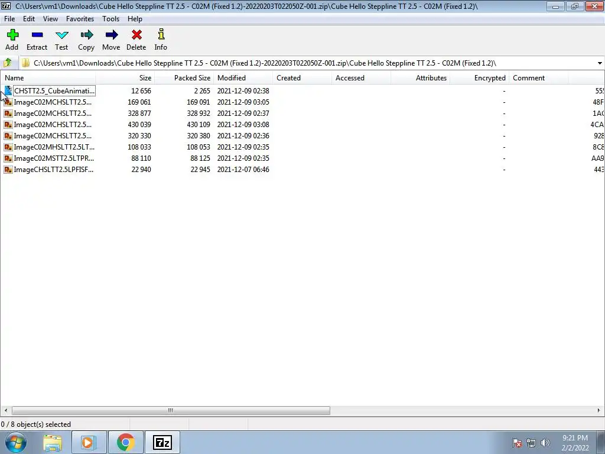Open the Favorites menu
This screenshot has width=605, height=454.
click(x=80, y=18)
